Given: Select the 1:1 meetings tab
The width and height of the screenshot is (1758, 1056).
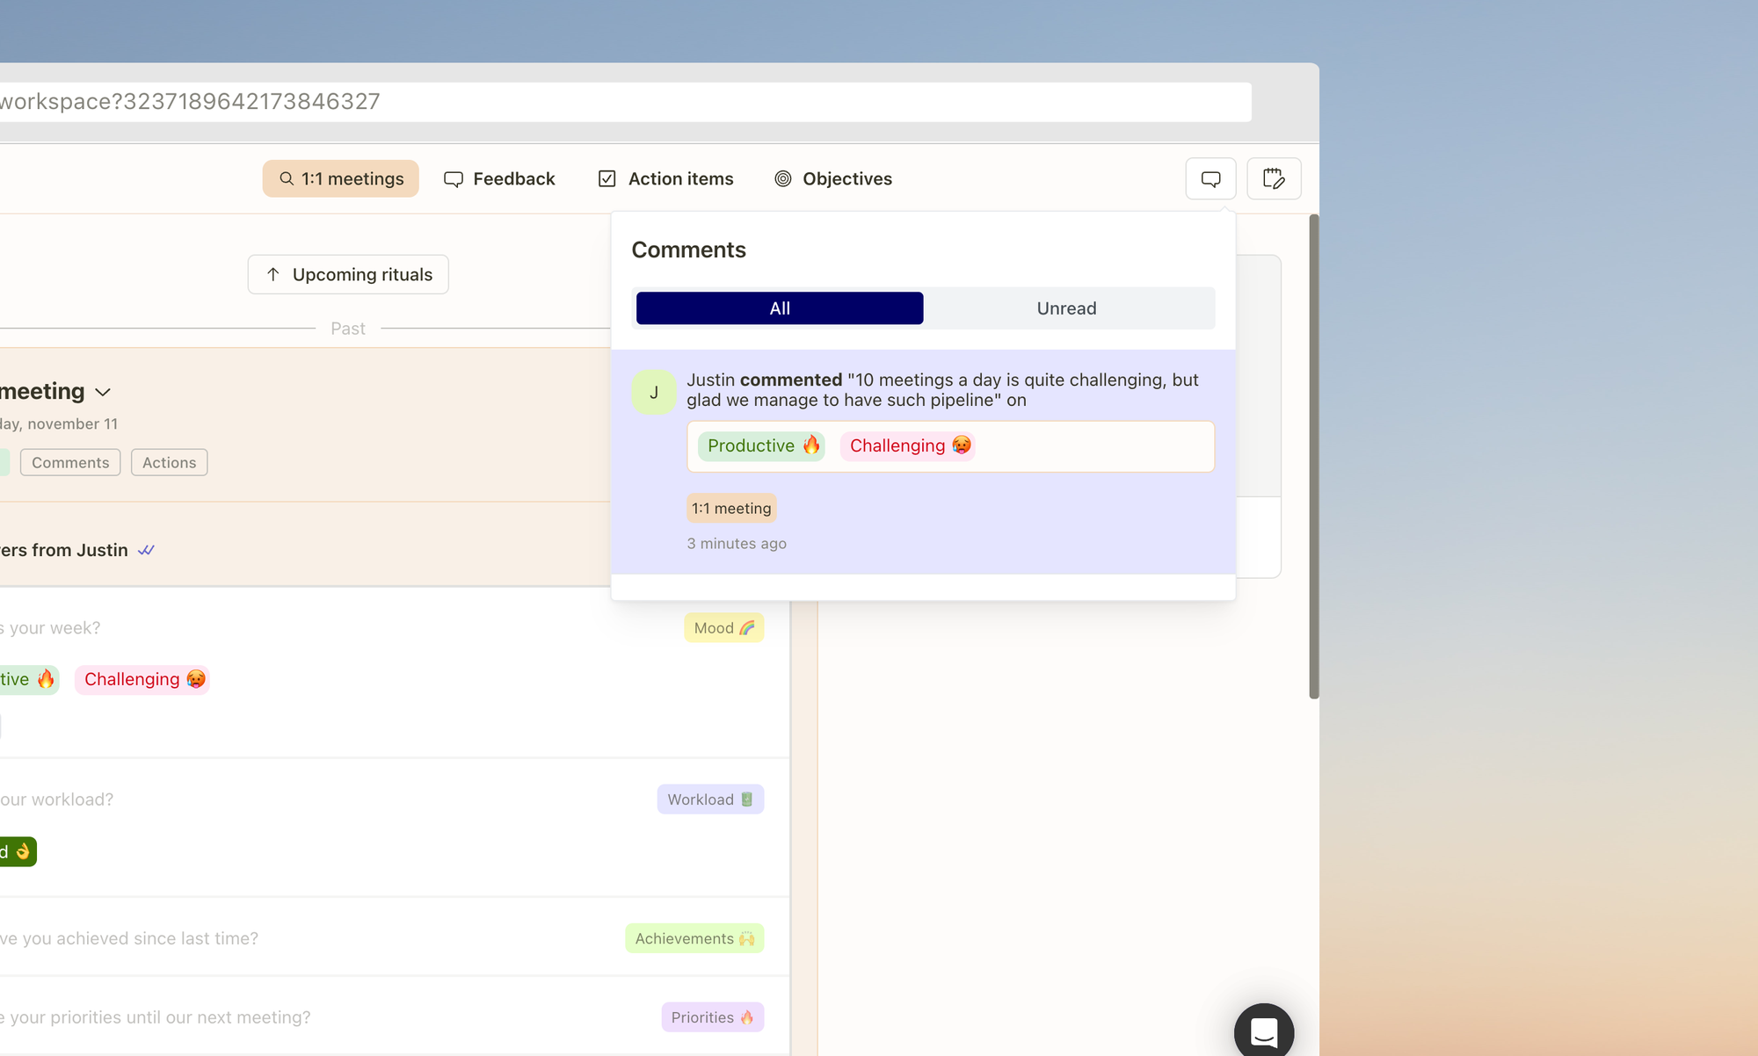Looking at the screenshot, I should click(x=340, y=177).
